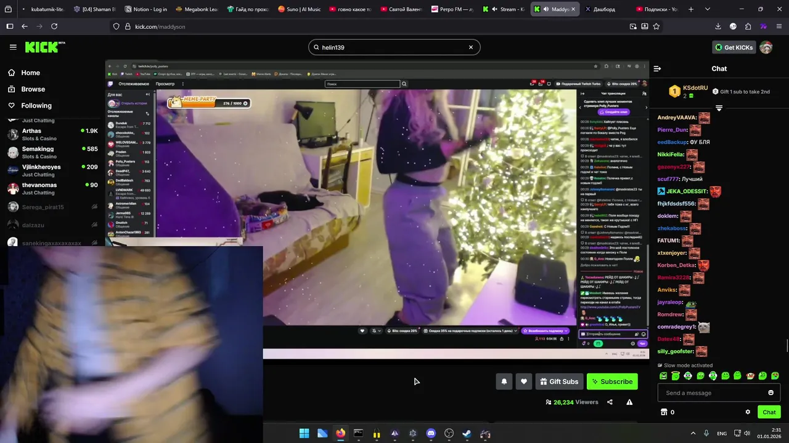Image resolution: width=789 pixels, height=443 pixels.
Task: Click the Subscribe button
Action: 612,381
